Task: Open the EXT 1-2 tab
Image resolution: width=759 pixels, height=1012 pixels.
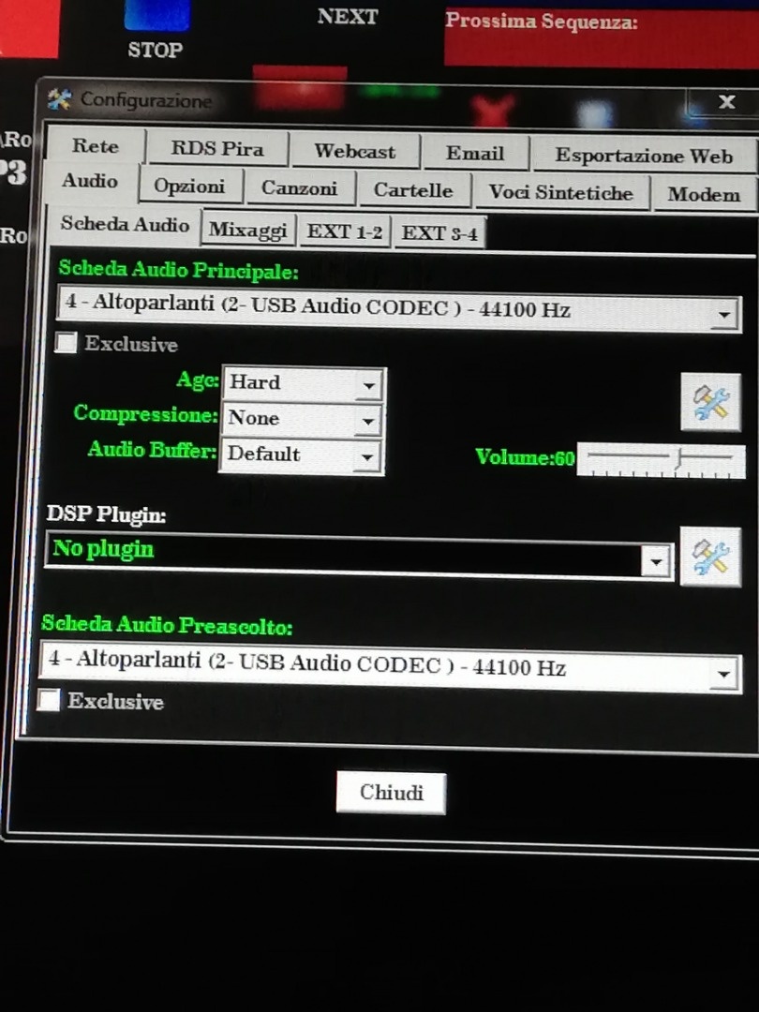Action: point(345,232)
